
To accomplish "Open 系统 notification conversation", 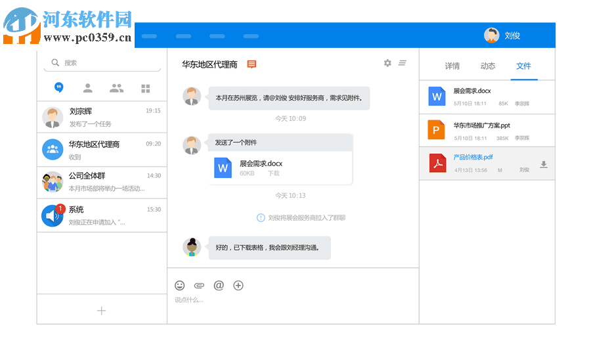I will (x=102, y=215).
